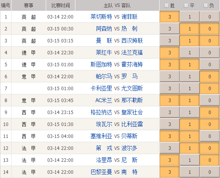Open 莱切斯特 VS 谢菲联 match link
The width and height of the screenshot is (220, 178).
point(114,17)
